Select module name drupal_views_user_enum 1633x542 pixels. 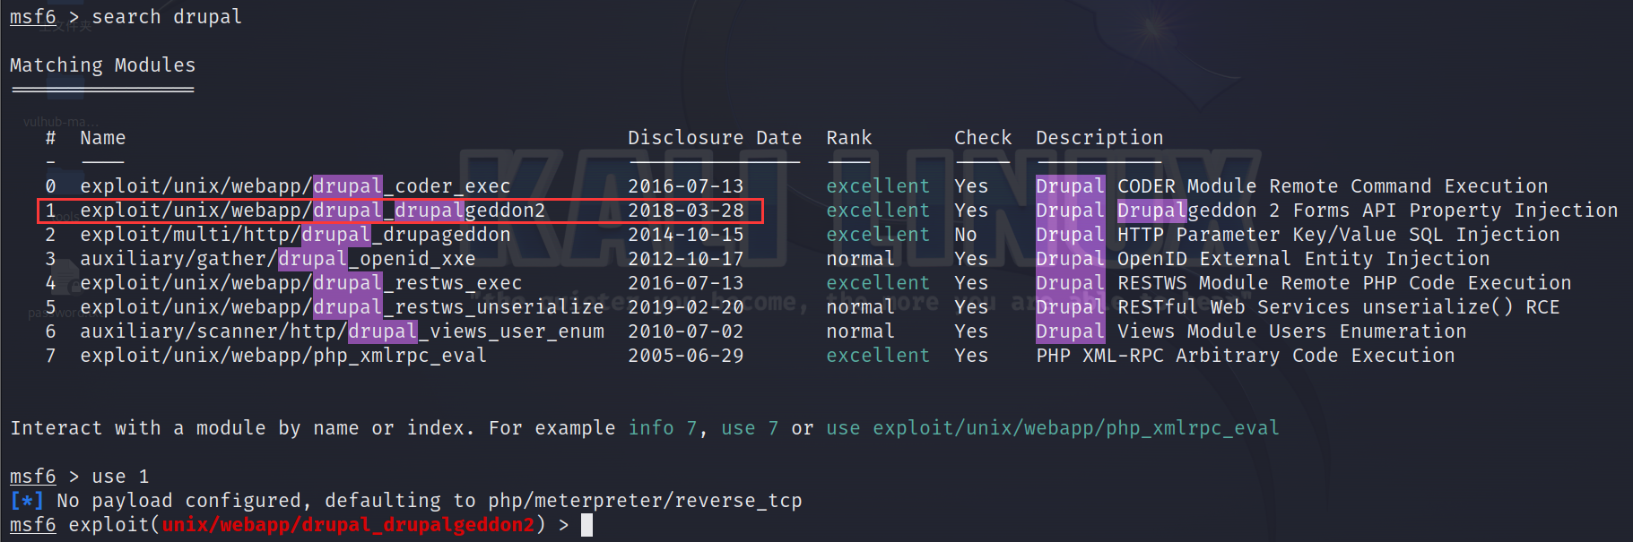(476, 331)
